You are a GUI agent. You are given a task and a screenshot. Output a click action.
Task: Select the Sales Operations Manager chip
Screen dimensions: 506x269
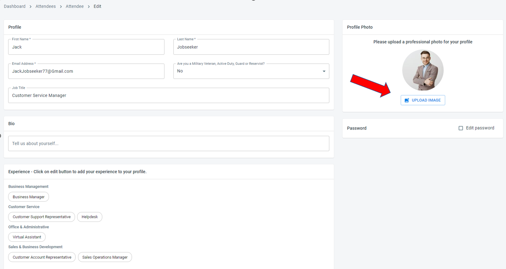[x=105, y=257]
